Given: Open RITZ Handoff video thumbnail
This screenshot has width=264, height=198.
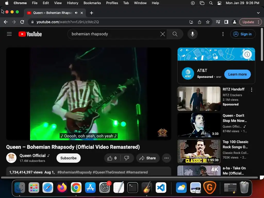Looking at the screenshot, I should coord(199,99).
